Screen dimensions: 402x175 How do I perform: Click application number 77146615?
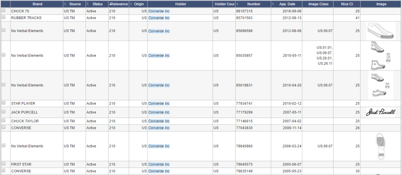[x=244, y=121]
